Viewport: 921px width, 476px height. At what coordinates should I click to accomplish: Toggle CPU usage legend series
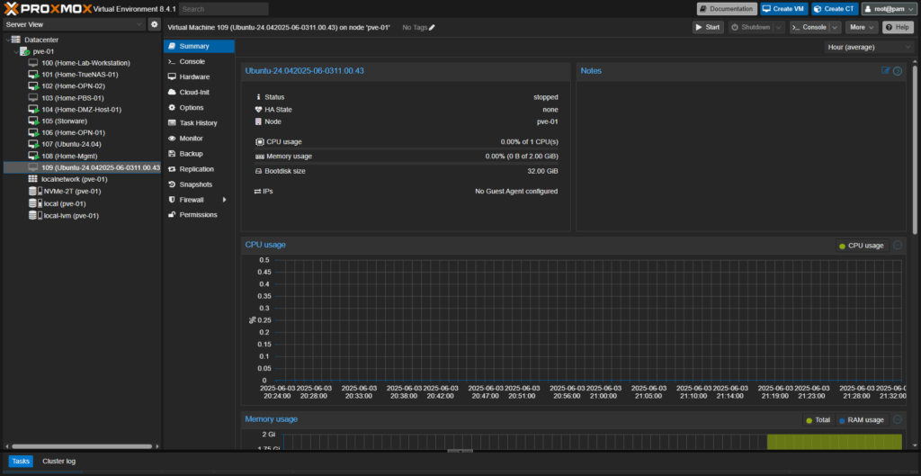tap(861, 246)
